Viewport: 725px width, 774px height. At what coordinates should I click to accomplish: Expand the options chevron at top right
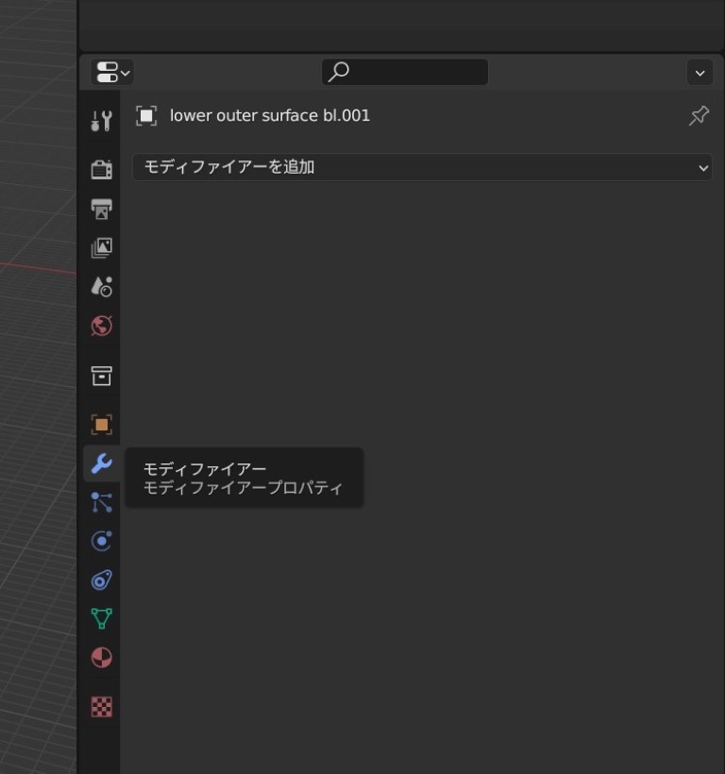tap(700, 73)
